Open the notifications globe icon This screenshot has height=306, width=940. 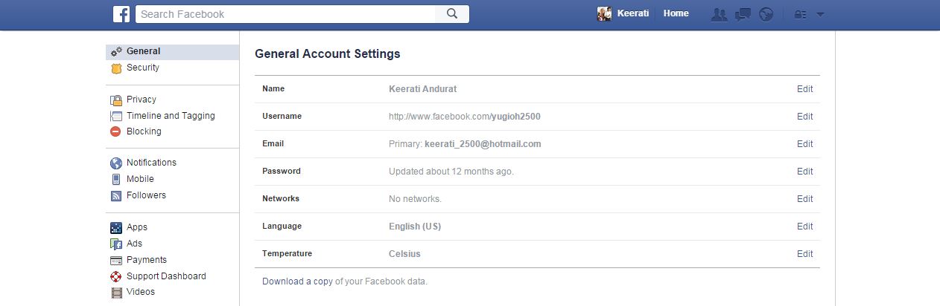click(x=766, y=14)
